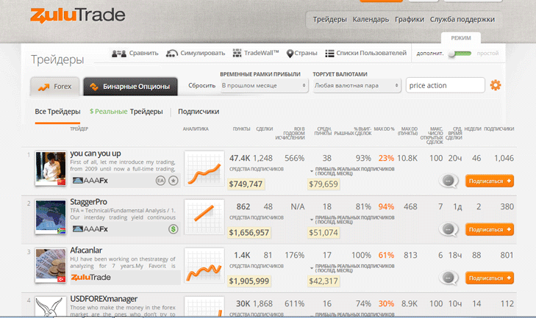Screen dimensions: 536x318
Task: Open the currency pair dropdown
Action: (356, 86)
